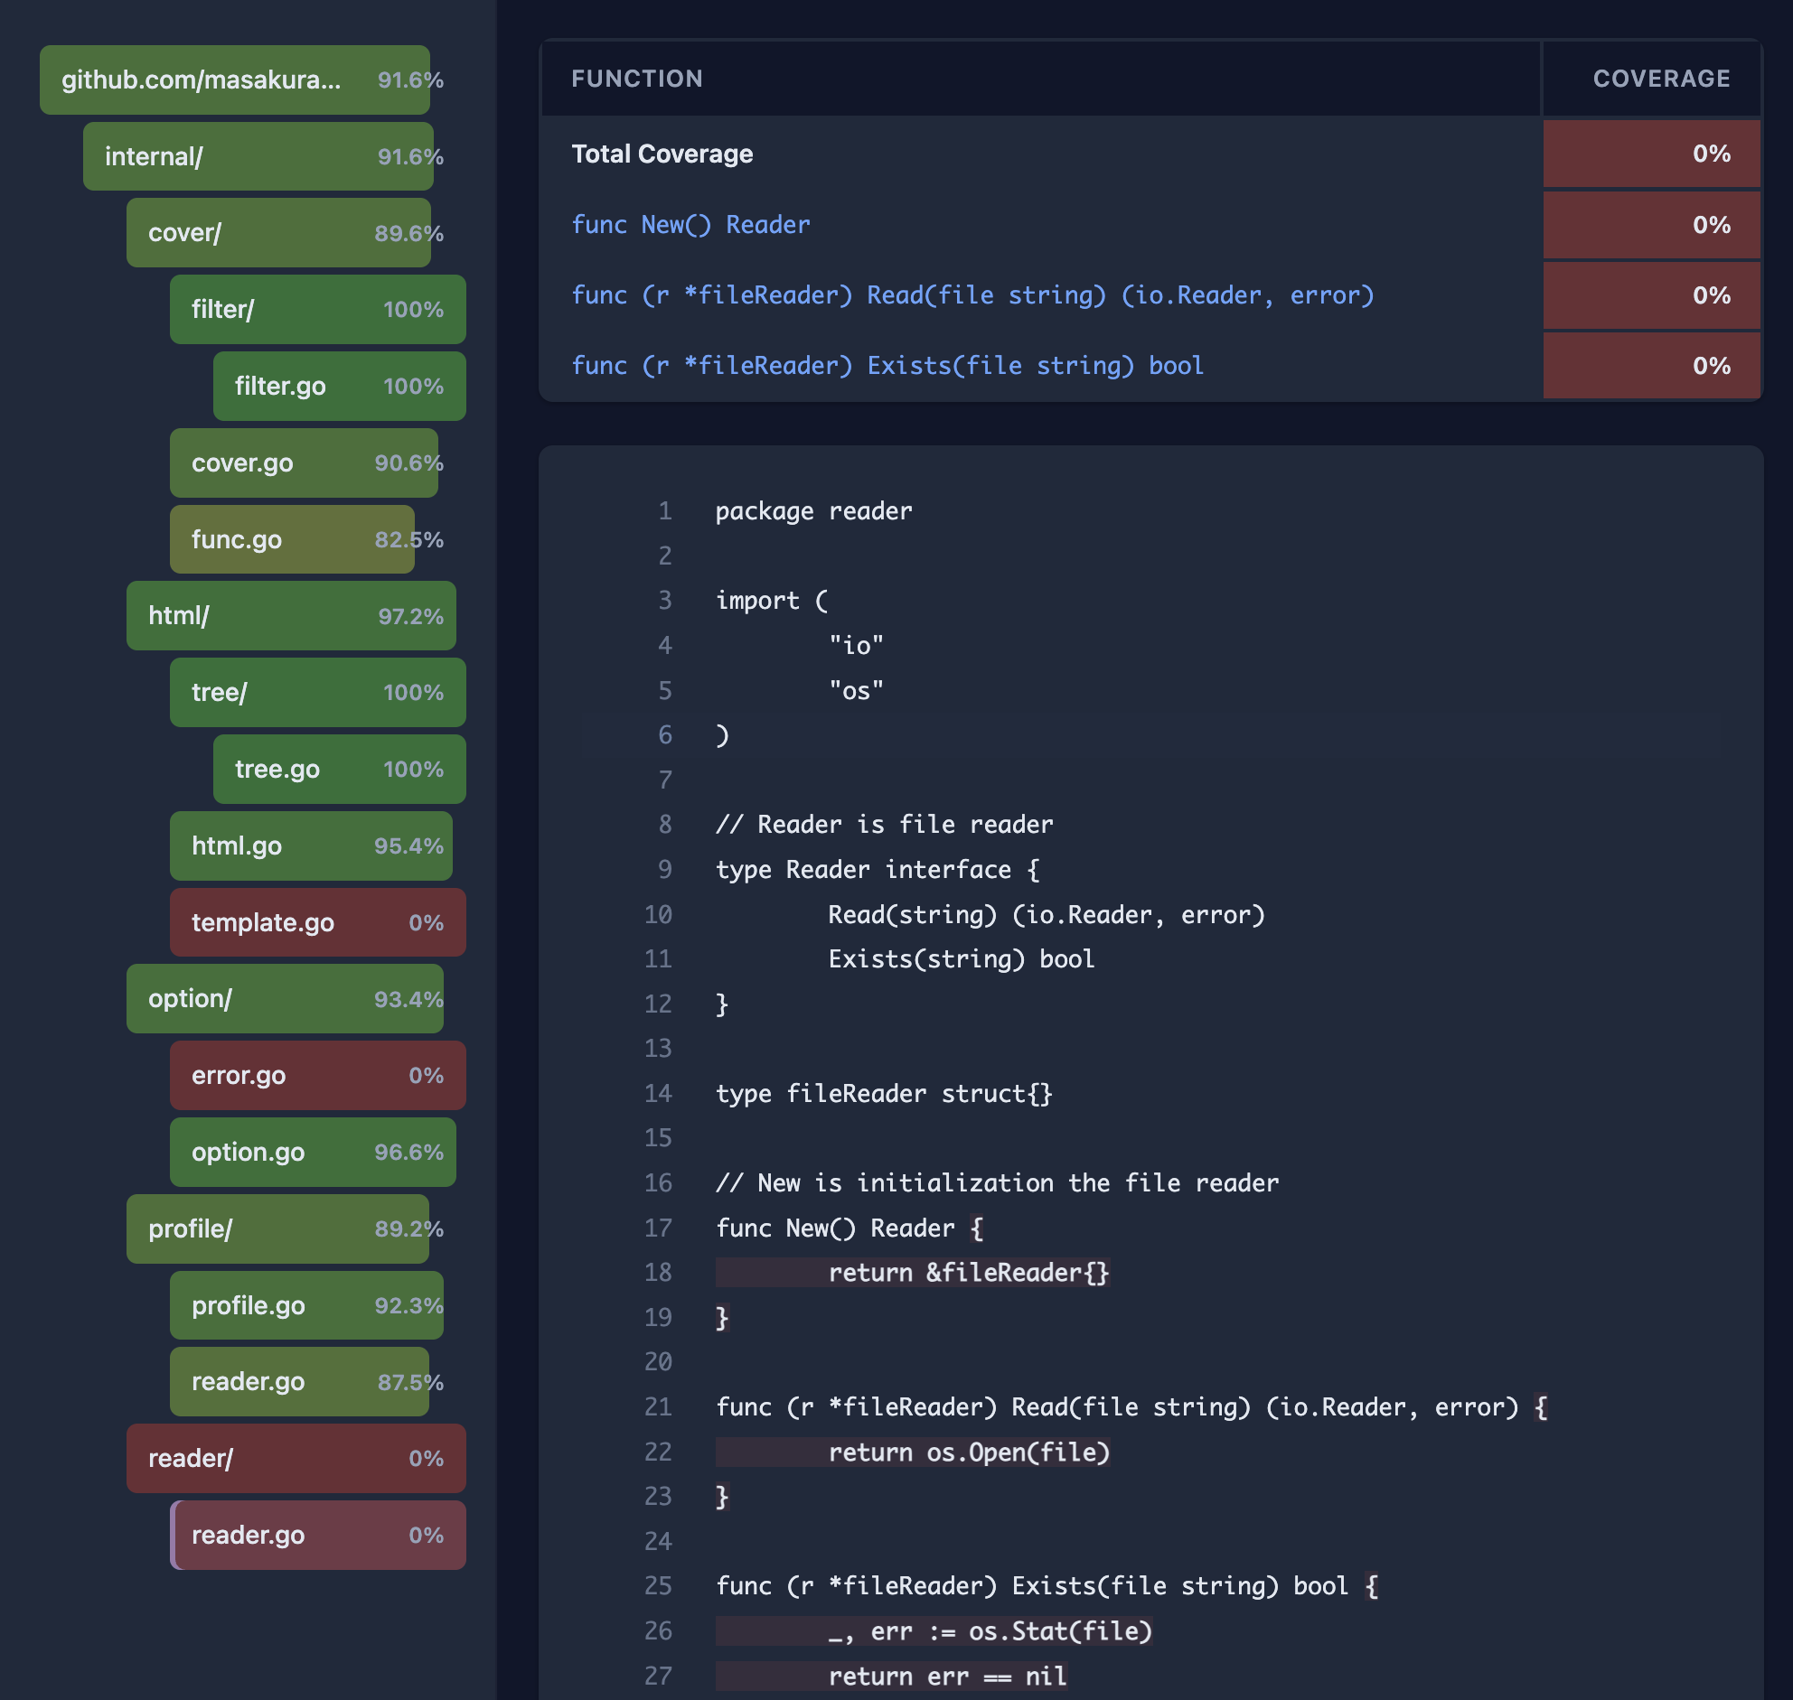Click the Total Coverage row label
The height and width of the screenshot is (1700, 1793).
662,154
